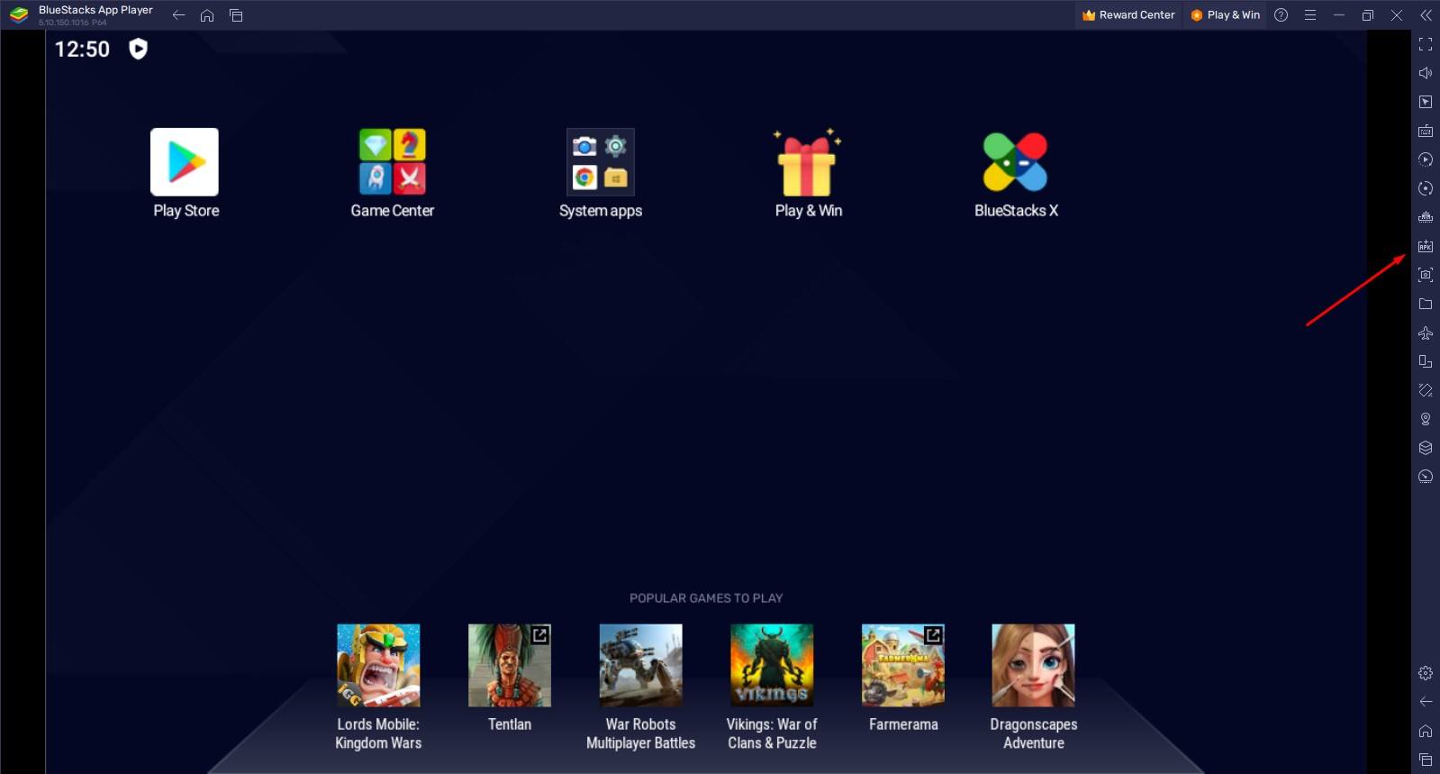Open the BlueStacks X app
This screenshot has width=1440, height=774.
coord(1016,162)
